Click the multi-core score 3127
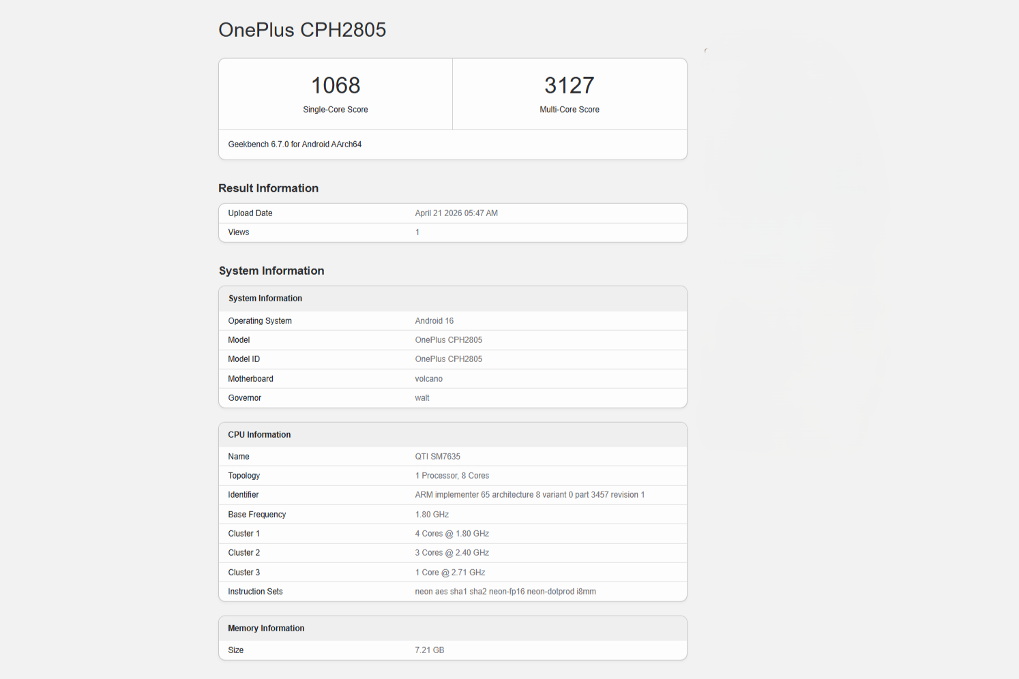 coord(569,86)
